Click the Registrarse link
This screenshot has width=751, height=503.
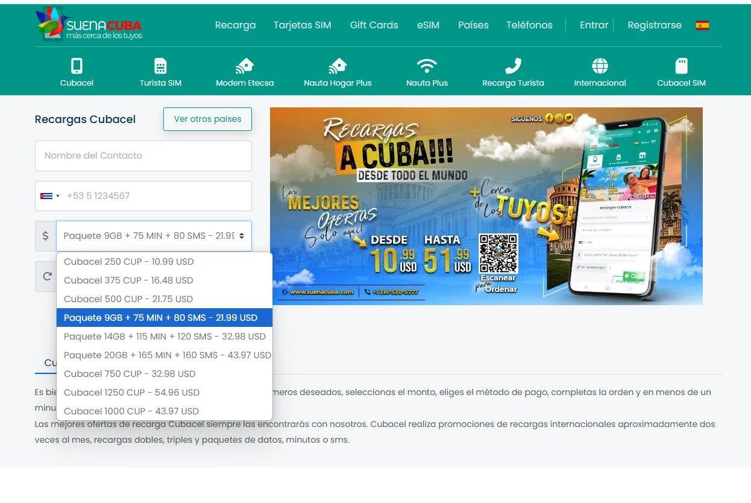coord(654,25)
